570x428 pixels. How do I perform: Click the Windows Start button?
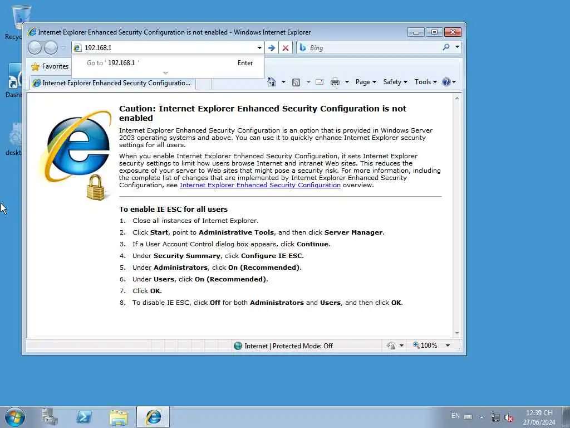[x=15, y=417]
